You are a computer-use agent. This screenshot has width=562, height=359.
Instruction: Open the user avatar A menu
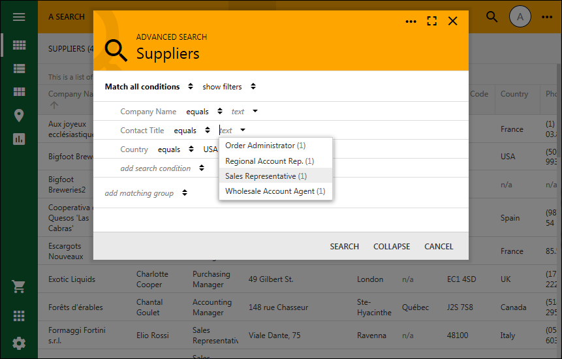(520, 16)
